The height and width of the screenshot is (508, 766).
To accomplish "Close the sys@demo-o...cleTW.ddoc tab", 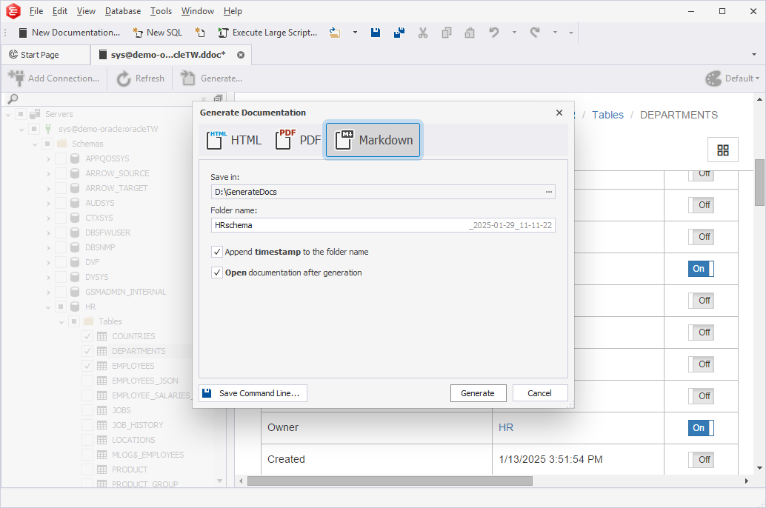I will [x=241, y=55].
